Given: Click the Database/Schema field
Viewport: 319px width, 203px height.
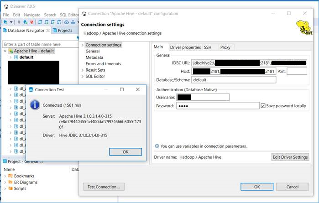Looking at the screenshot, I should tap(234, 80).
